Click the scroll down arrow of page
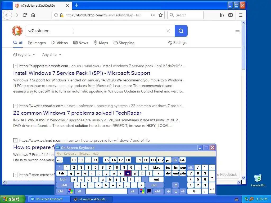This screenshot has height=203, width=271. pyautogui.click(x=243, y=177)
